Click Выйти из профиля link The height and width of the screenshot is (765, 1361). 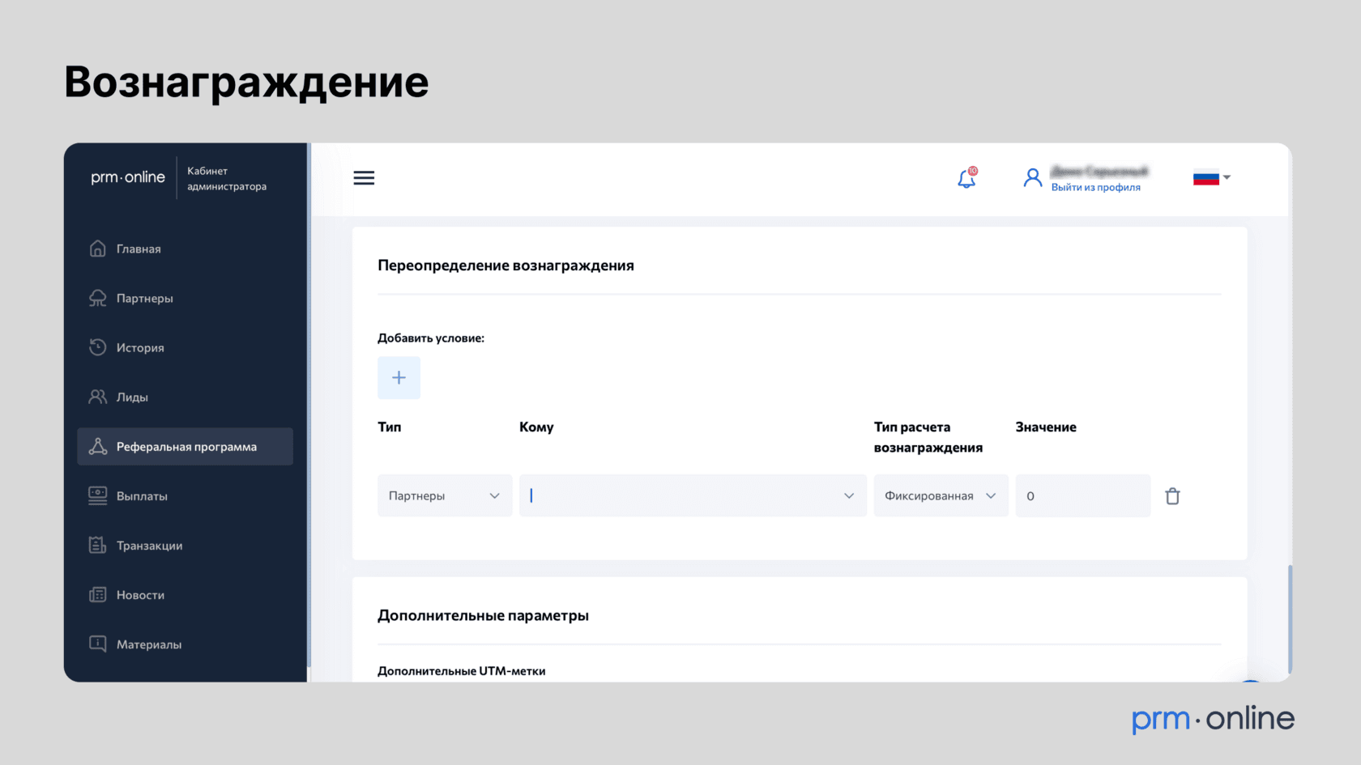[x=1095, y=187]
